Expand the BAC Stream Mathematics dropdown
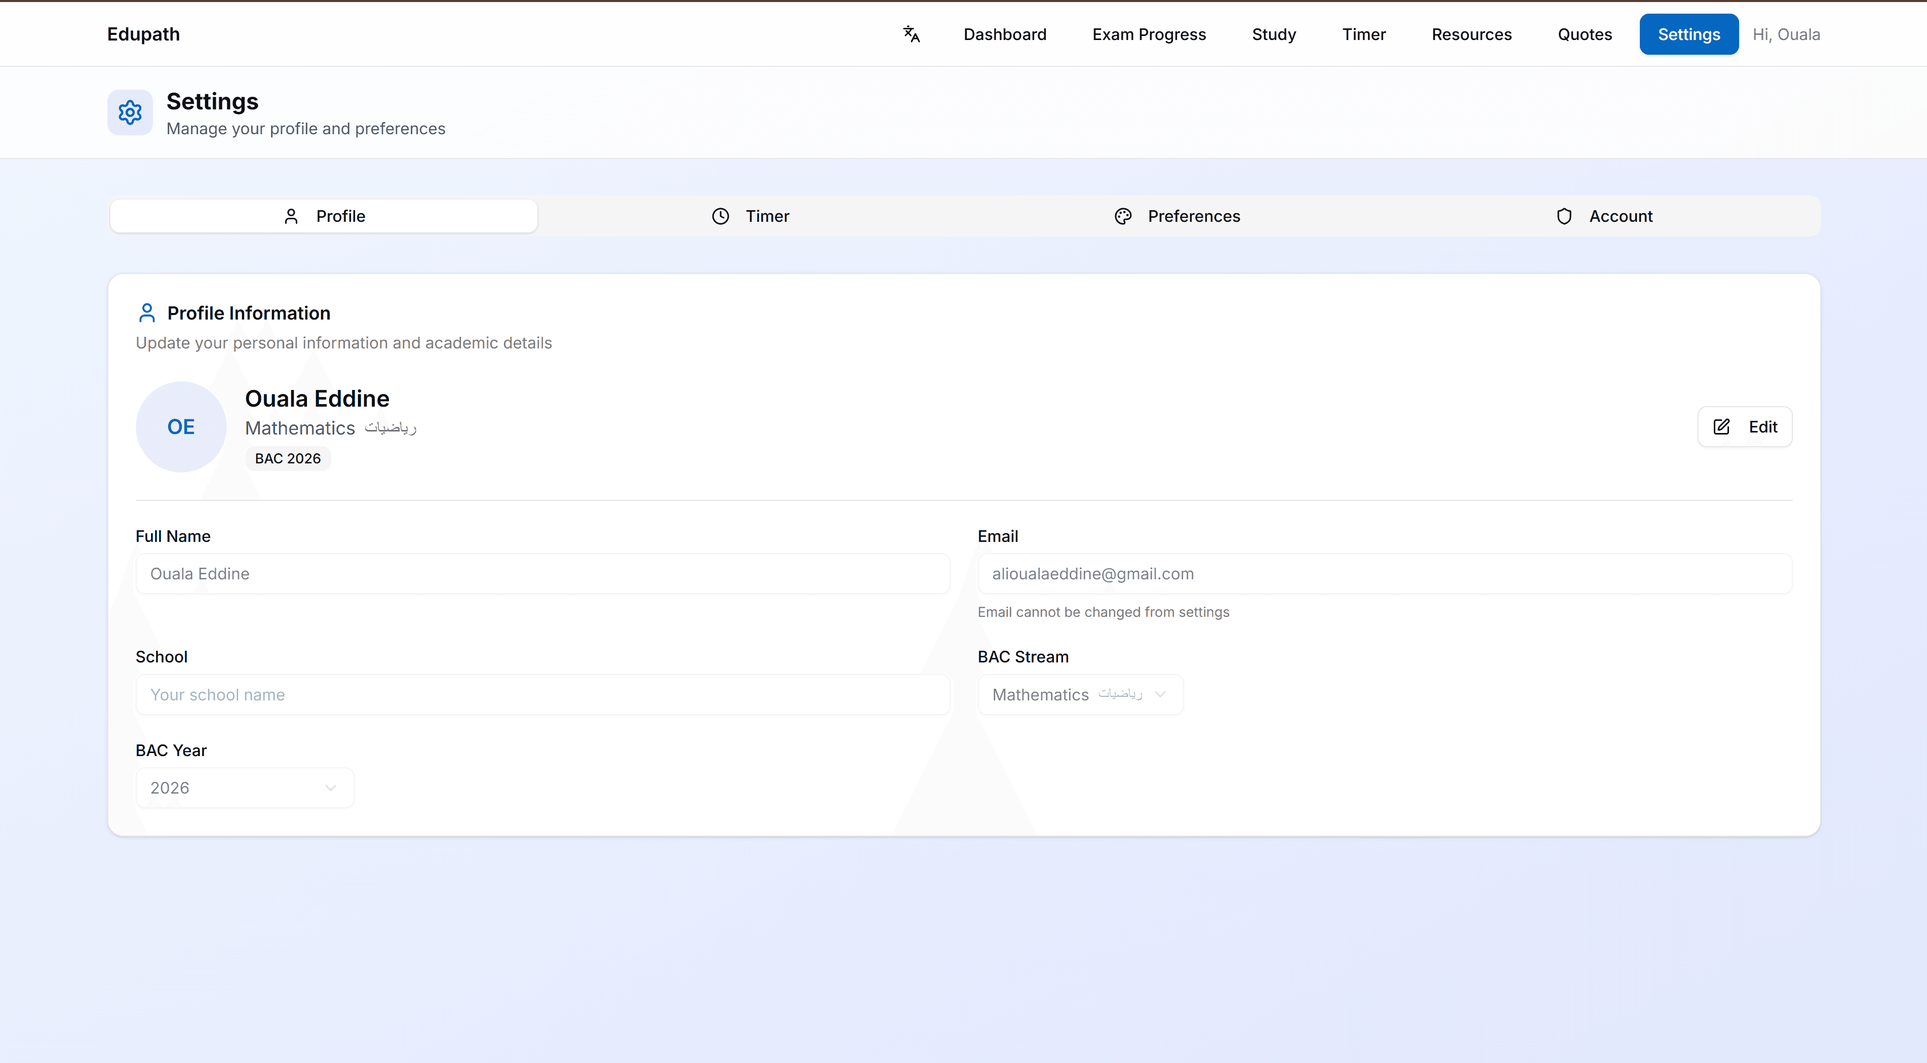1927x1063 pixels. tap(1079, 694)
